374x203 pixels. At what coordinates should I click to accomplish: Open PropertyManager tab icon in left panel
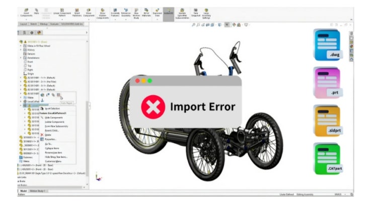tap(24, 32)
